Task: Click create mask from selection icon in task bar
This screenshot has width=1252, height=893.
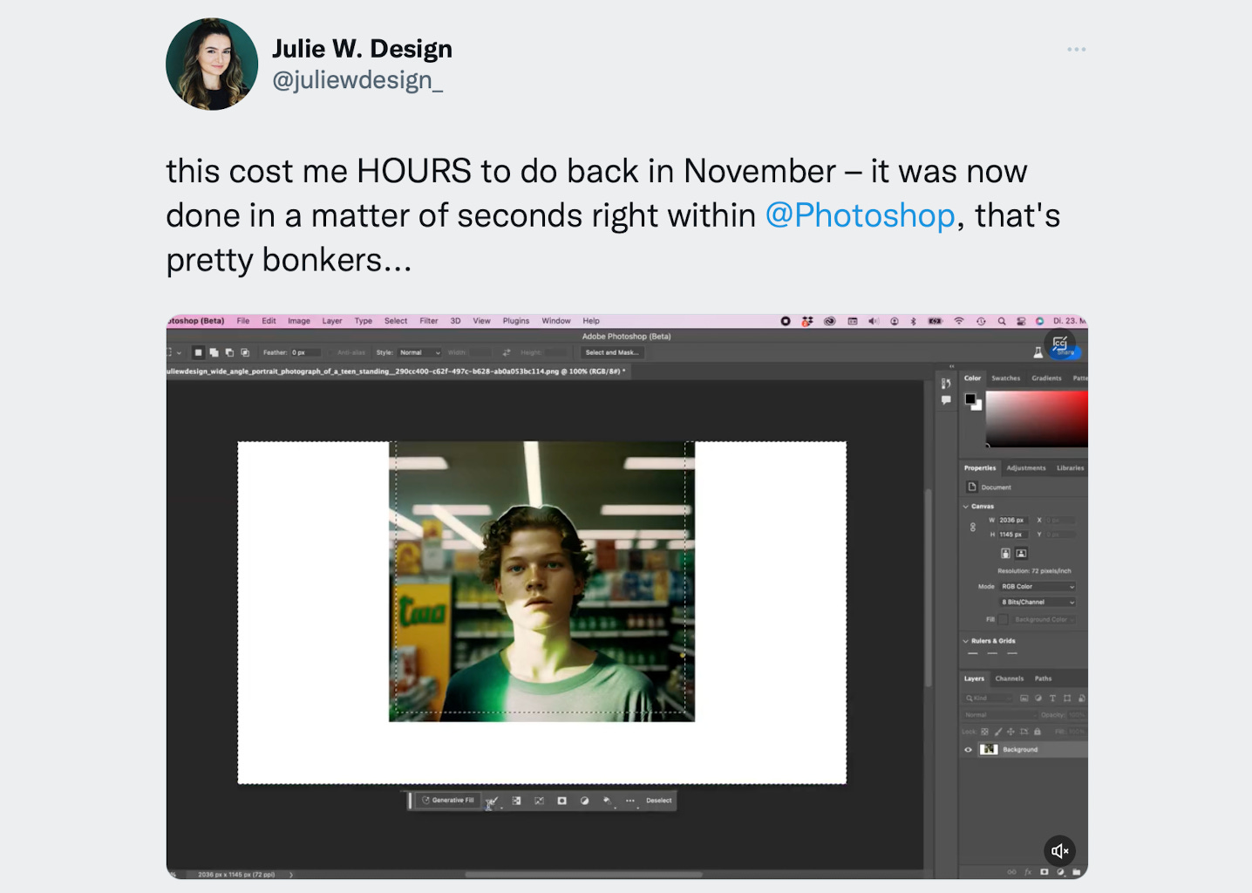Action: coord(561,801)
